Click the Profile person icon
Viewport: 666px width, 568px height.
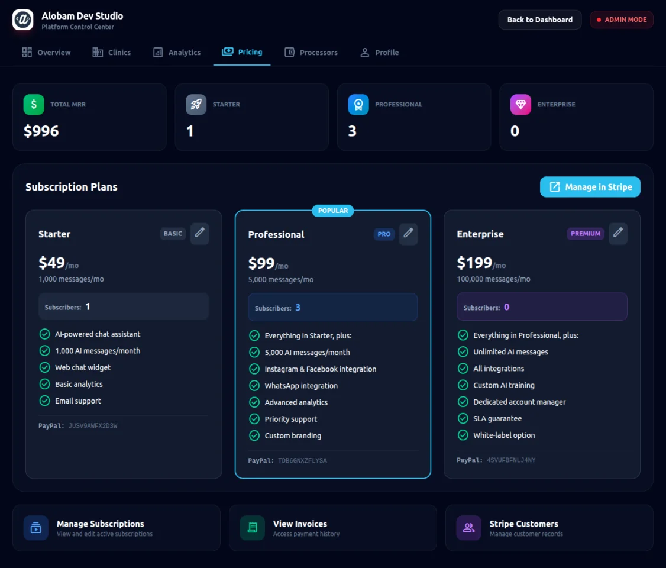[365, 52]
